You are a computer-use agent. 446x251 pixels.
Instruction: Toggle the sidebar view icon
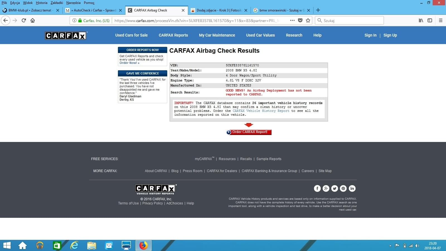tap(430, 20)
